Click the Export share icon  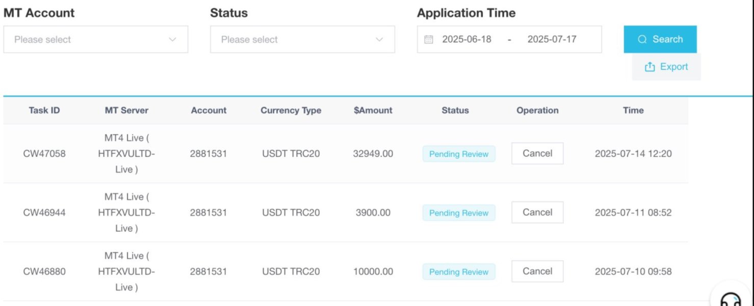pyautogui.click(x=649, y=67)
